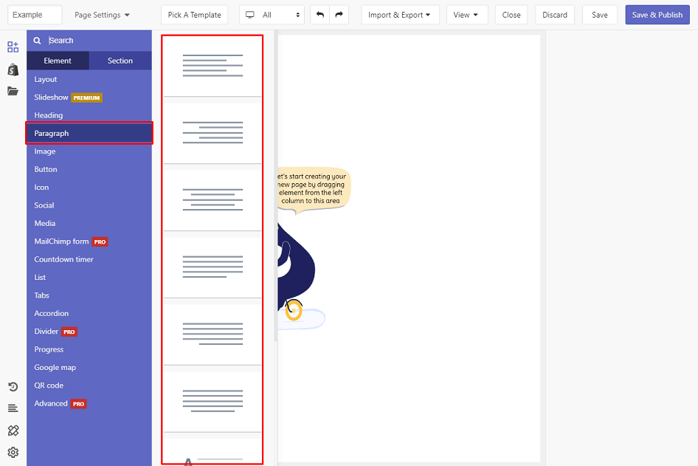Open the folder icon in left rail

[13, 92]
